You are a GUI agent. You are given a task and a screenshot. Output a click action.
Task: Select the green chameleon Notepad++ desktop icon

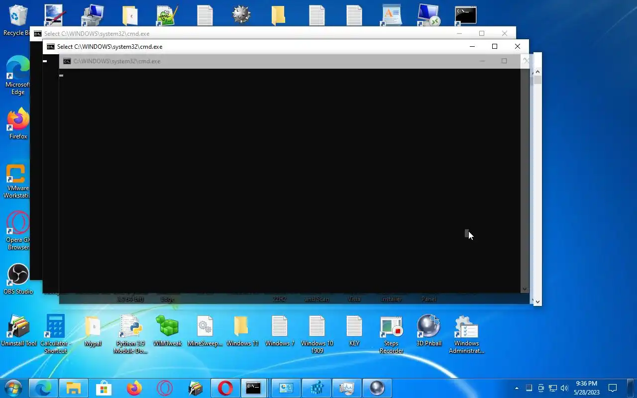tap(167, 15)
